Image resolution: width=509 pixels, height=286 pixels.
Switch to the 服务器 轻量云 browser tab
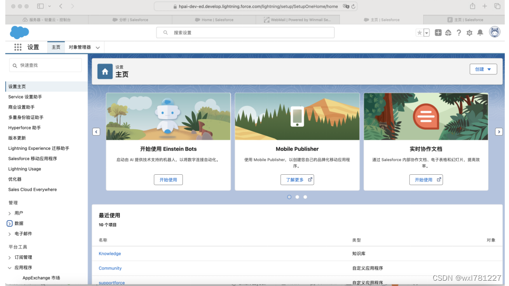tap(47, 20)
